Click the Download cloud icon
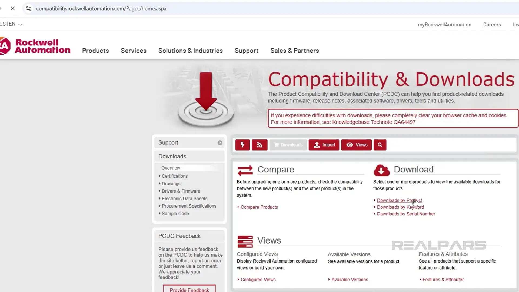 [381, 170]
